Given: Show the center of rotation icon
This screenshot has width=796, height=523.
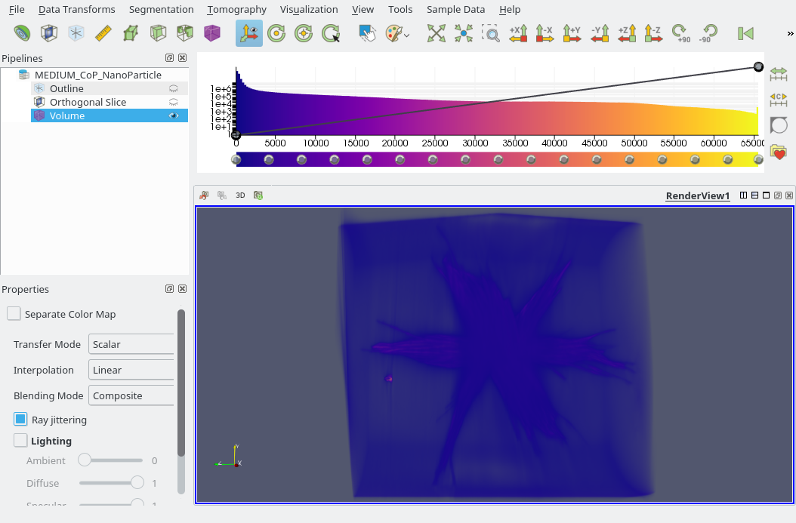Looking at the screenshot, I should 276,33.
